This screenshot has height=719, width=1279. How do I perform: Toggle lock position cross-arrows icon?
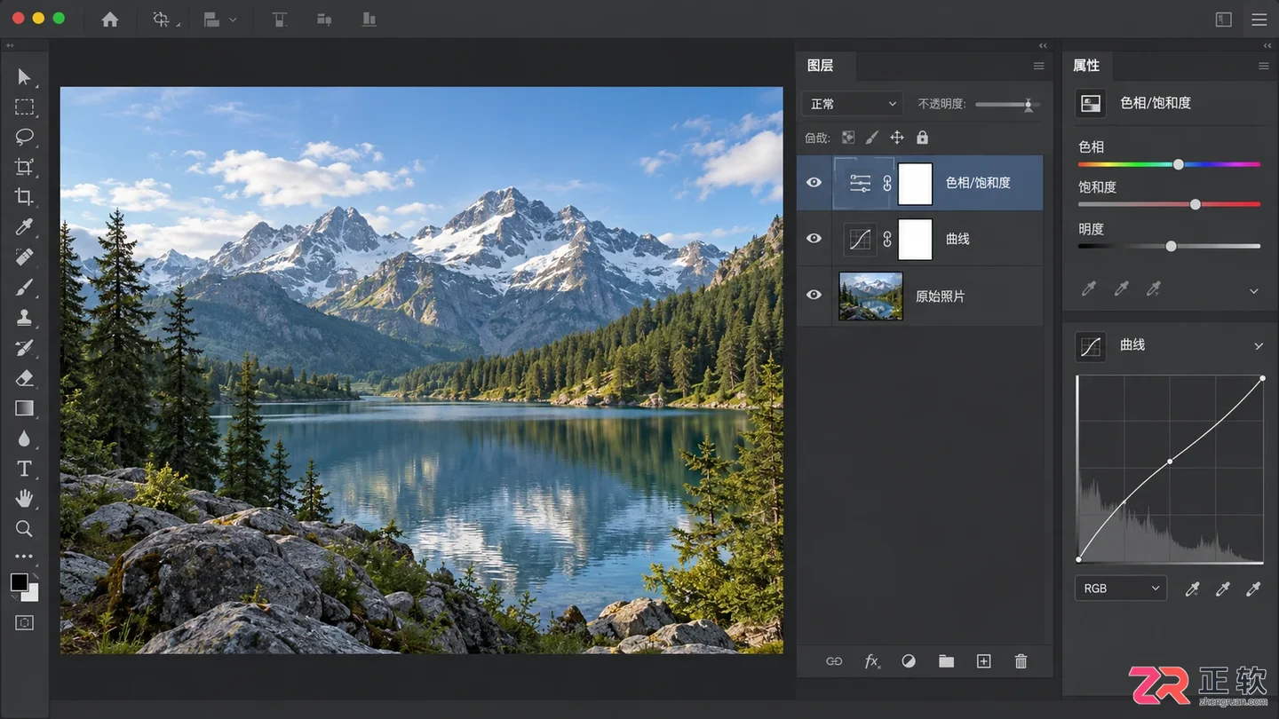897,138
